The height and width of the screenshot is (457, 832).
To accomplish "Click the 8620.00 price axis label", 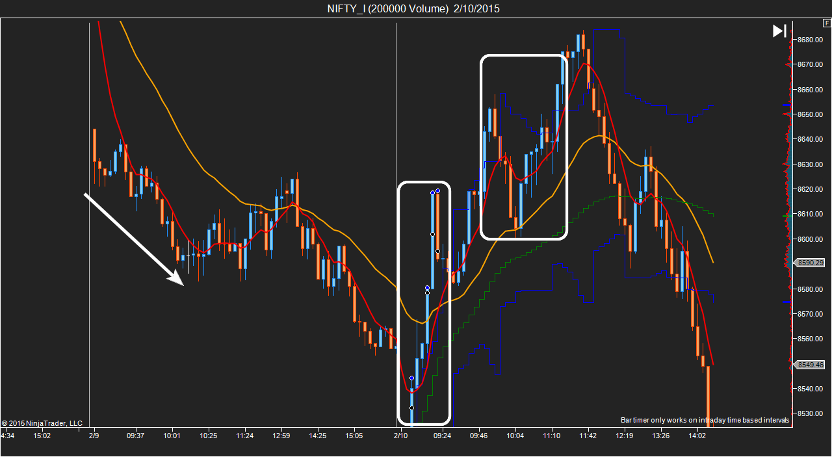I will point(810,189).
